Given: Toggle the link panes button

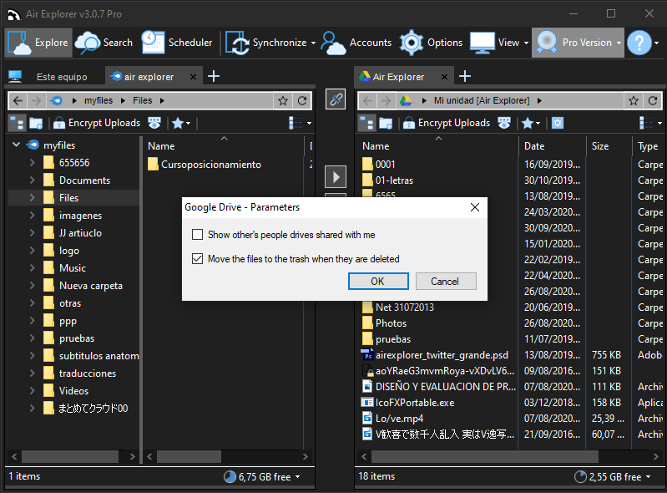Looking at the screenshot, I should 336,99.
